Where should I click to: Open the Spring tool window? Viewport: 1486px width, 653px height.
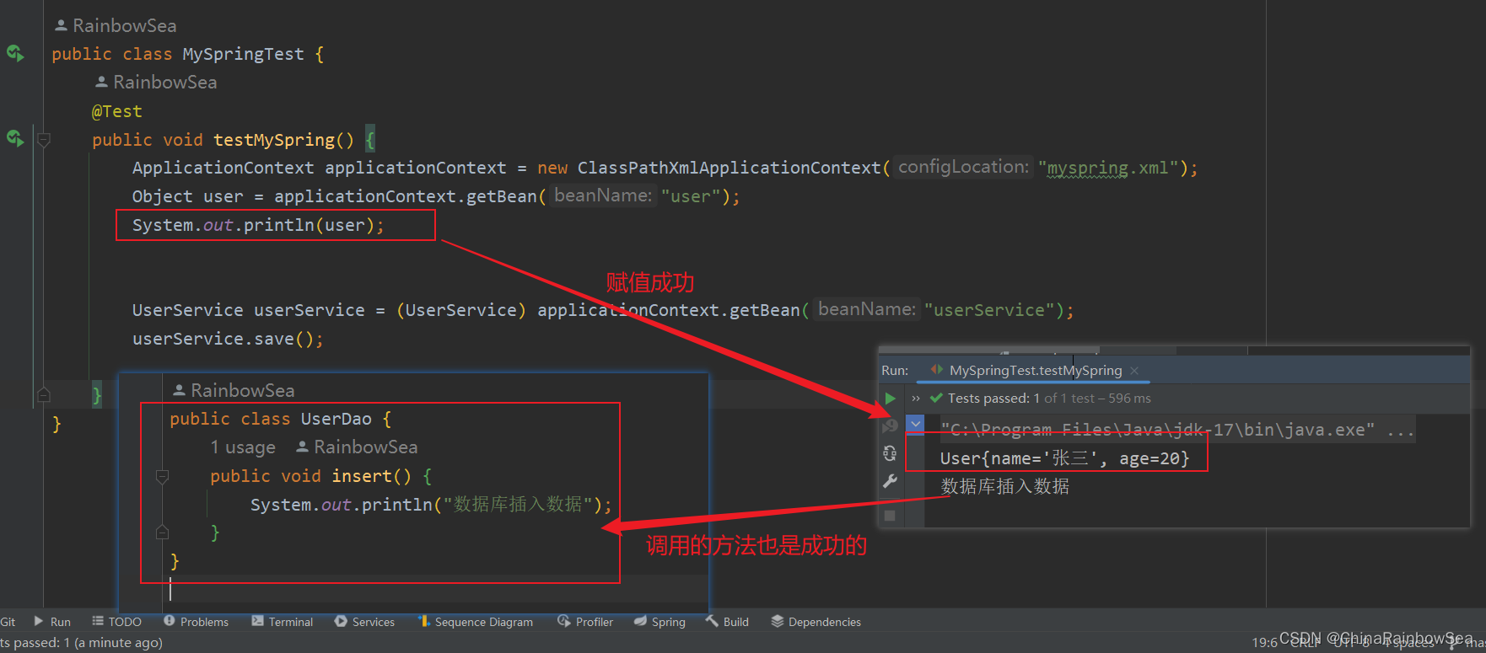click(x=660, y=622)
